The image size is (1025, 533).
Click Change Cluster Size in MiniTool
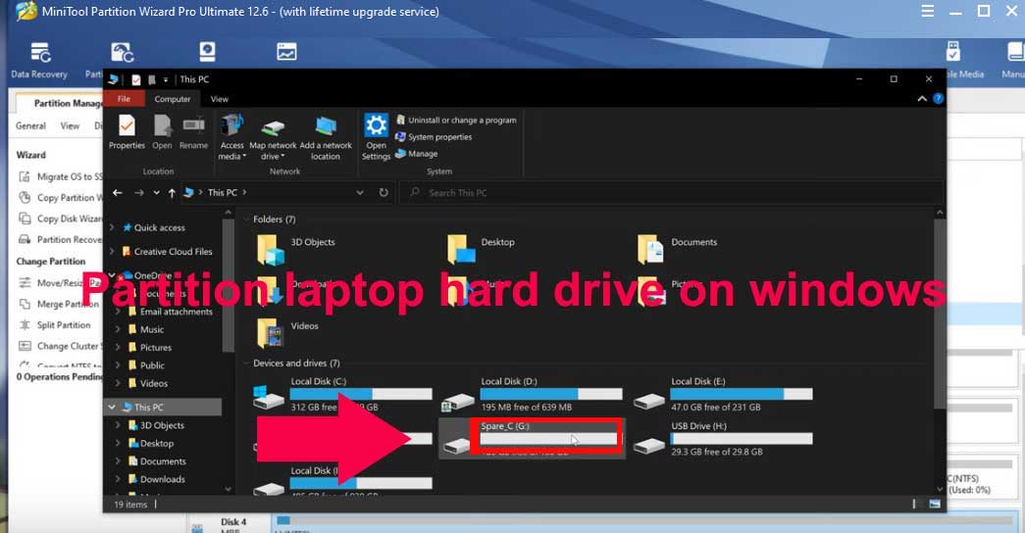point(62,346)
